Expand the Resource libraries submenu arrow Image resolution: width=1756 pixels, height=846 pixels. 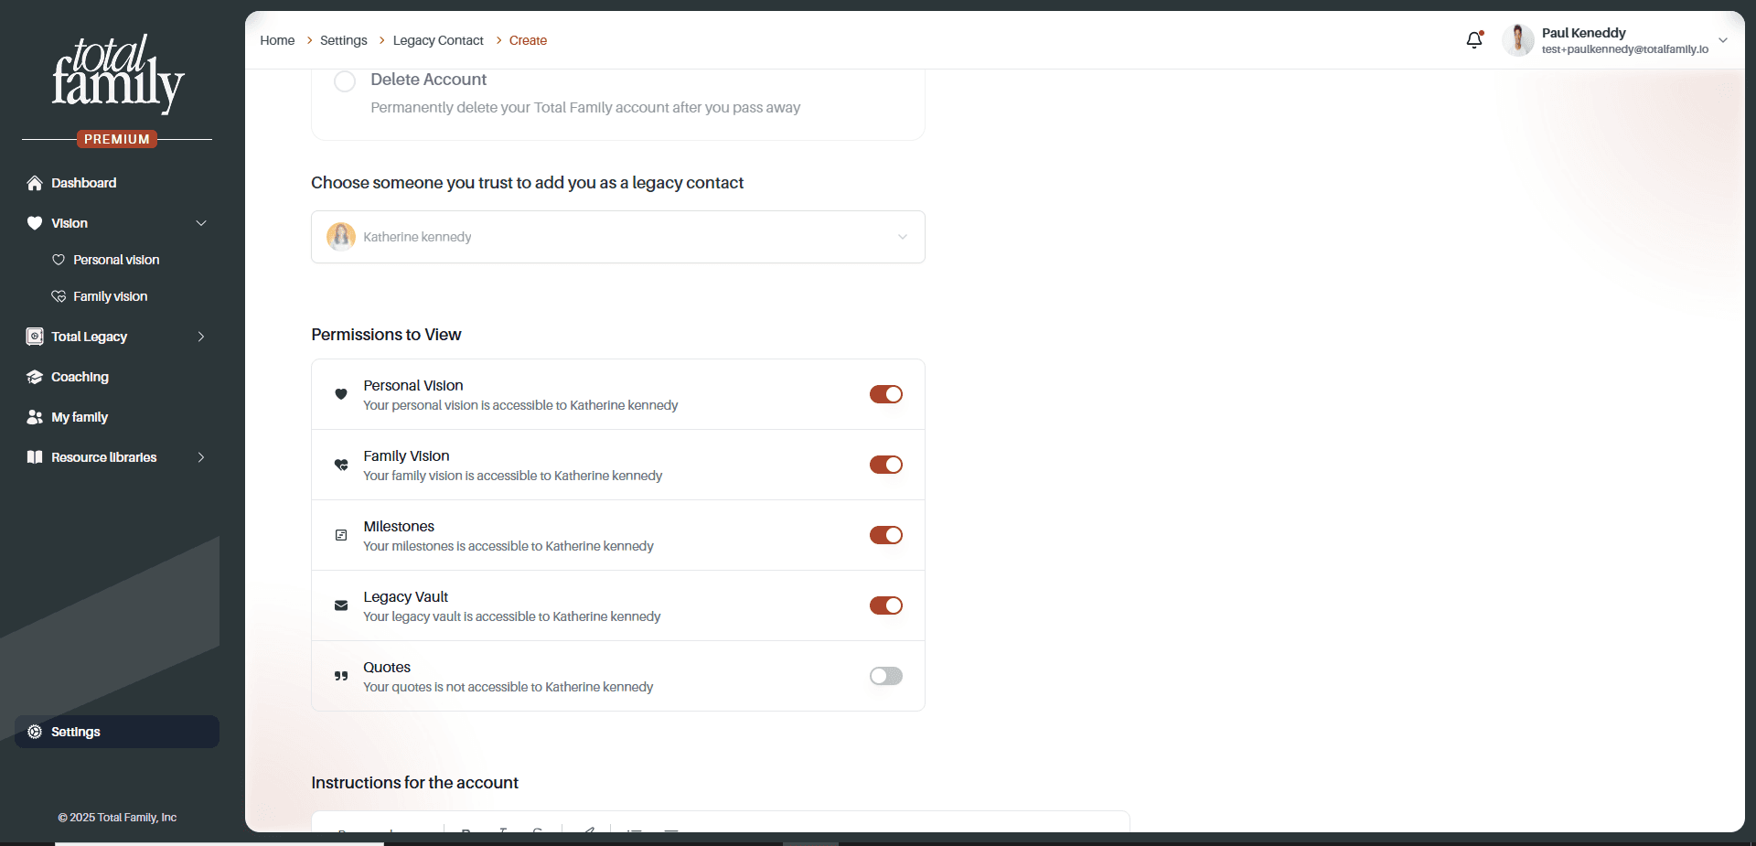tap(201, 457)
